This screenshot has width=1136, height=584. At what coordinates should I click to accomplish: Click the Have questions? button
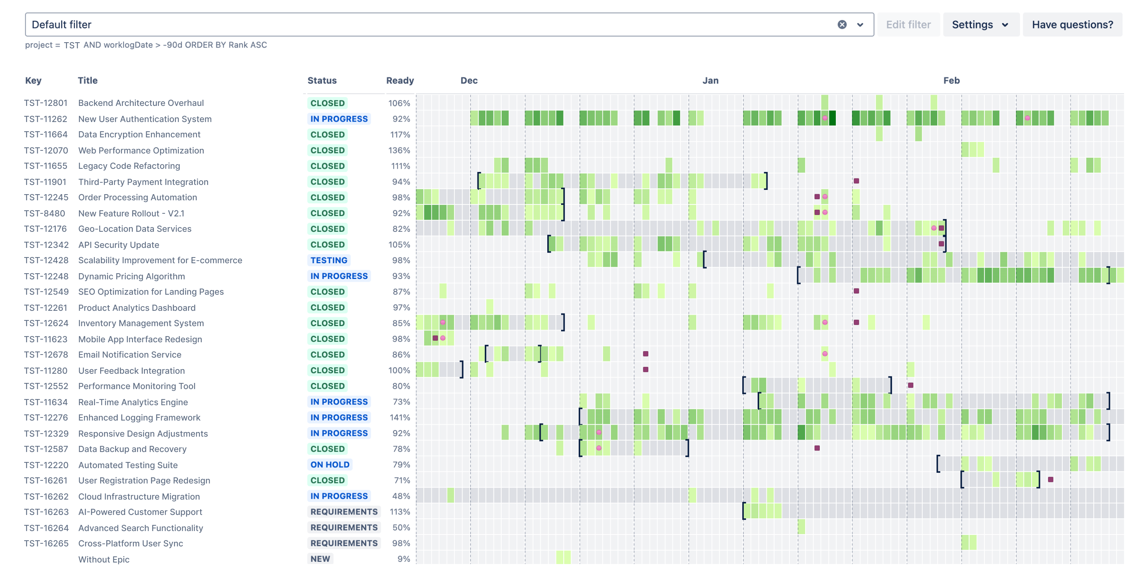tap(1072, 25)
